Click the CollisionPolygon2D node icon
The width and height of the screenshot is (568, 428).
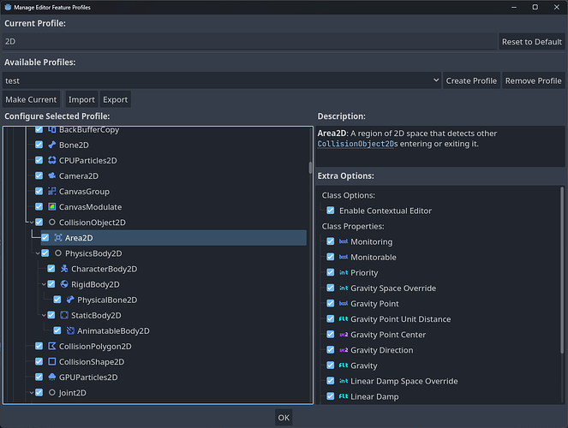pos(51,346)
